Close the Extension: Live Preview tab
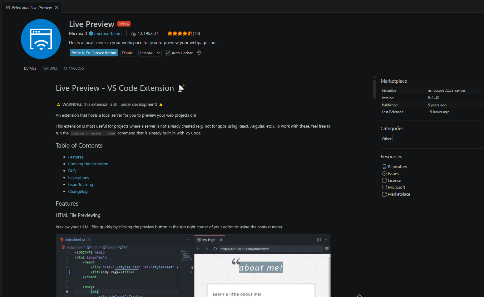 coord(57,7)
